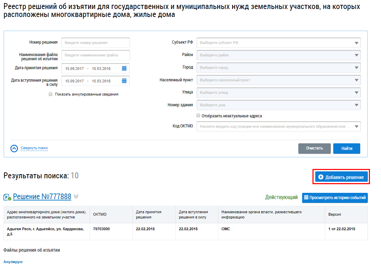The height and width of the screenshot is (269, 381).
Task: Enable 'Показать аннулированные сведения' checkbox
Action: [51, 94]
